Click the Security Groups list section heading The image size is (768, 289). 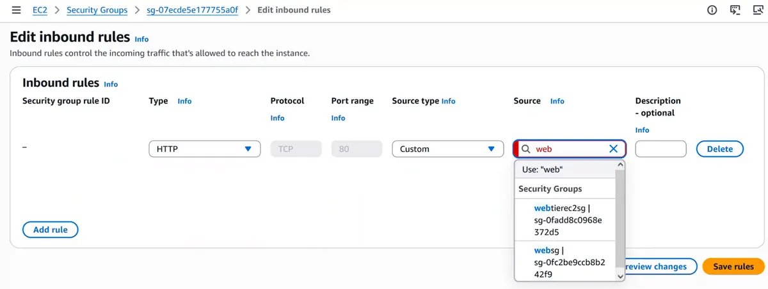pyautogui.click(x=550, y=189)
